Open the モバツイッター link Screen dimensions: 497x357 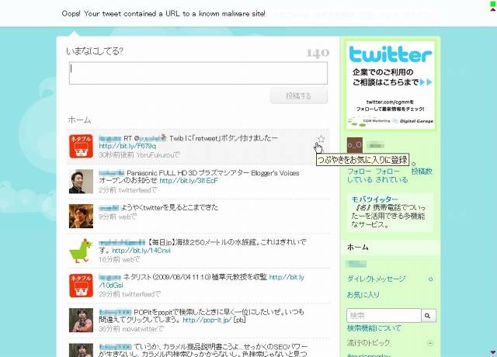coord(374,199)
